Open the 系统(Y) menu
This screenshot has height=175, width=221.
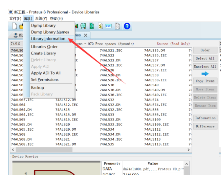click(41, 18)
